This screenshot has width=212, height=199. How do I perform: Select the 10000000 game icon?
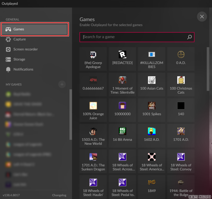coord(122,106)
